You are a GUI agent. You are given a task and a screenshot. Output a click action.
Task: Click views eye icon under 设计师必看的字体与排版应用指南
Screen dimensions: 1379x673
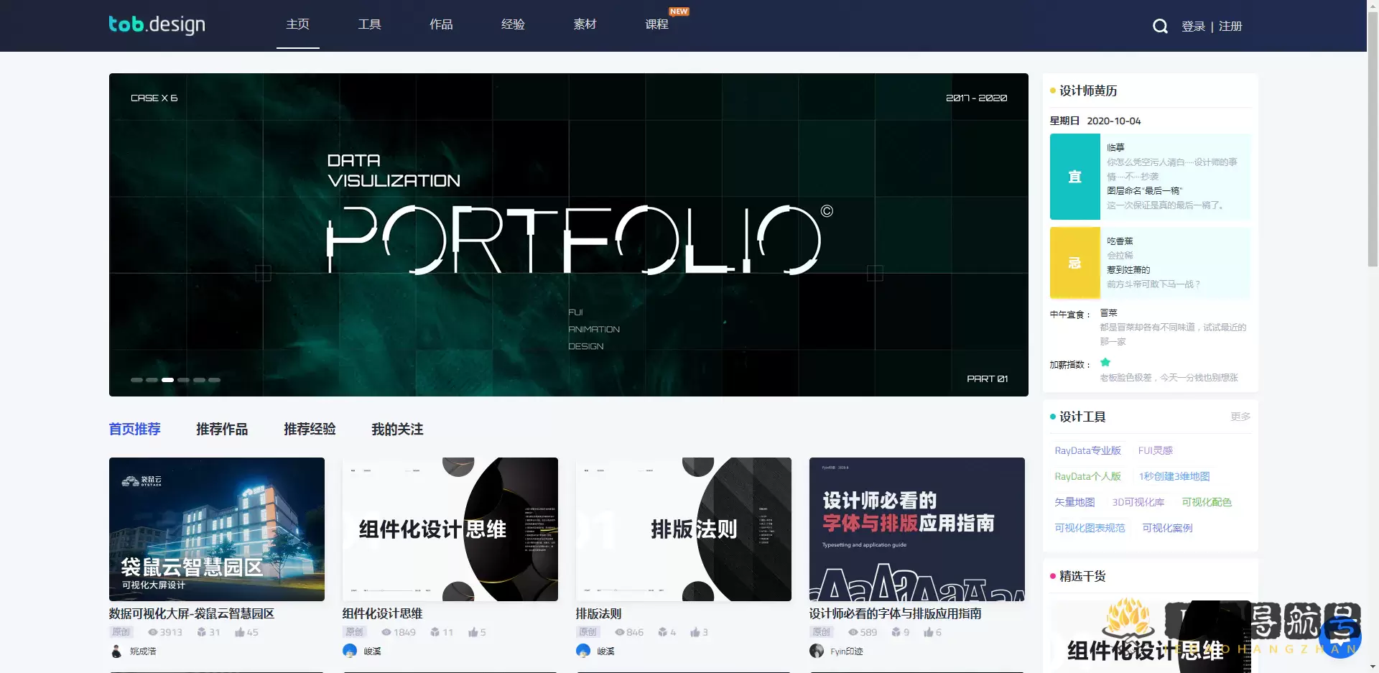(853, 632)
